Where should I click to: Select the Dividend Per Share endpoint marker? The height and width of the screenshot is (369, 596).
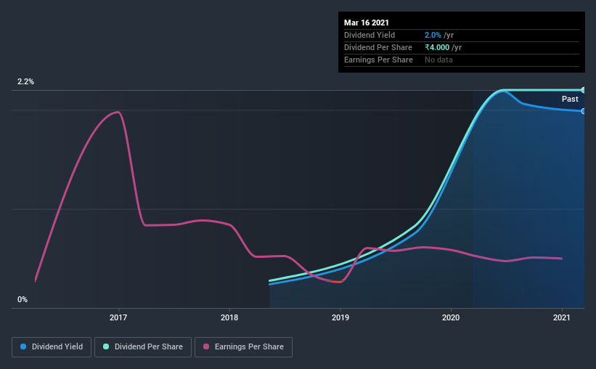[583, 90]
